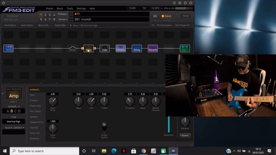This screenshot has height=155, width=276.
Task: Open the Preamp page tab
Action: (34, 100)
